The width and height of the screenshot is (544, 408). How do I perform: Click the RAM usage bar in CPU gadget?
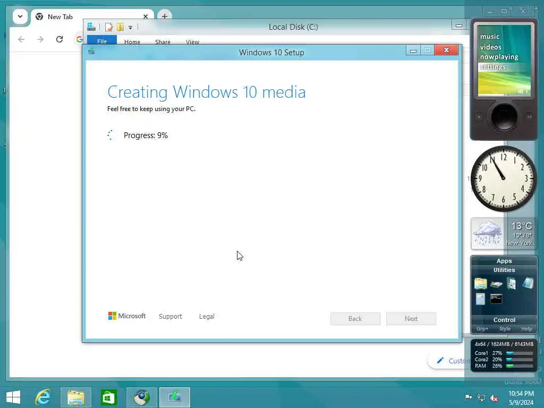pyautogui.click(x=520, y=365)
